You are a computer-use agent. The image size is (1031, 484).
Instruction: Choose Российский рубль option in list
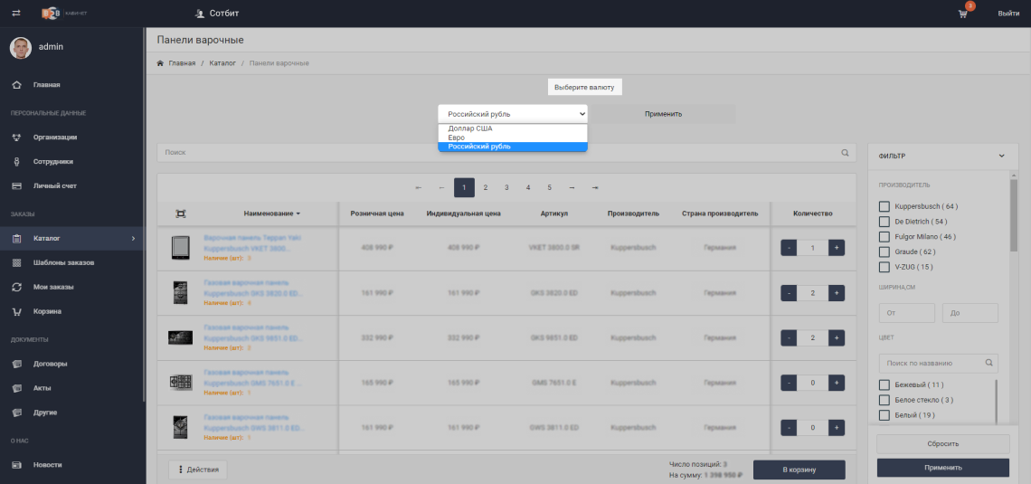tap(513, 147)
